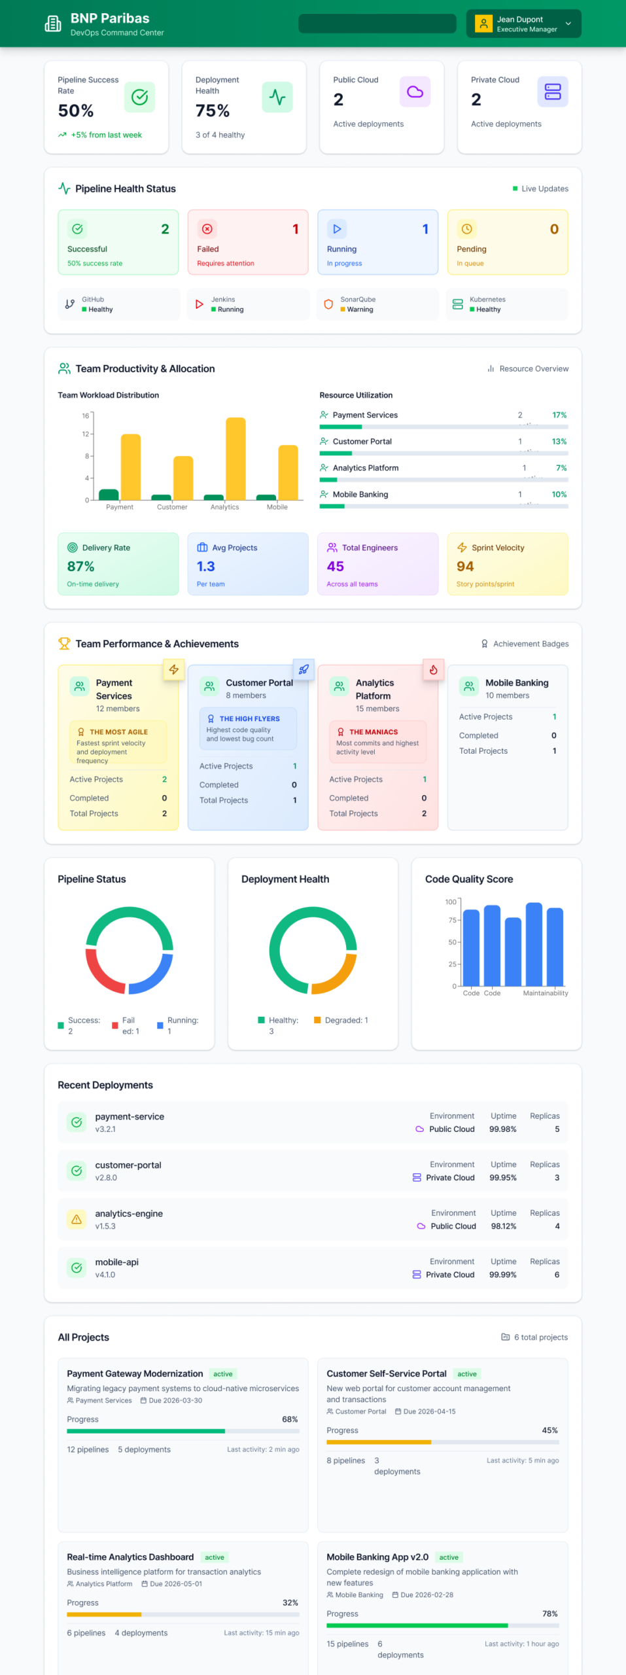Click the Achievement Badges link
The width and height of the screenshot is (626, 1675).
(x=525, y=644)
